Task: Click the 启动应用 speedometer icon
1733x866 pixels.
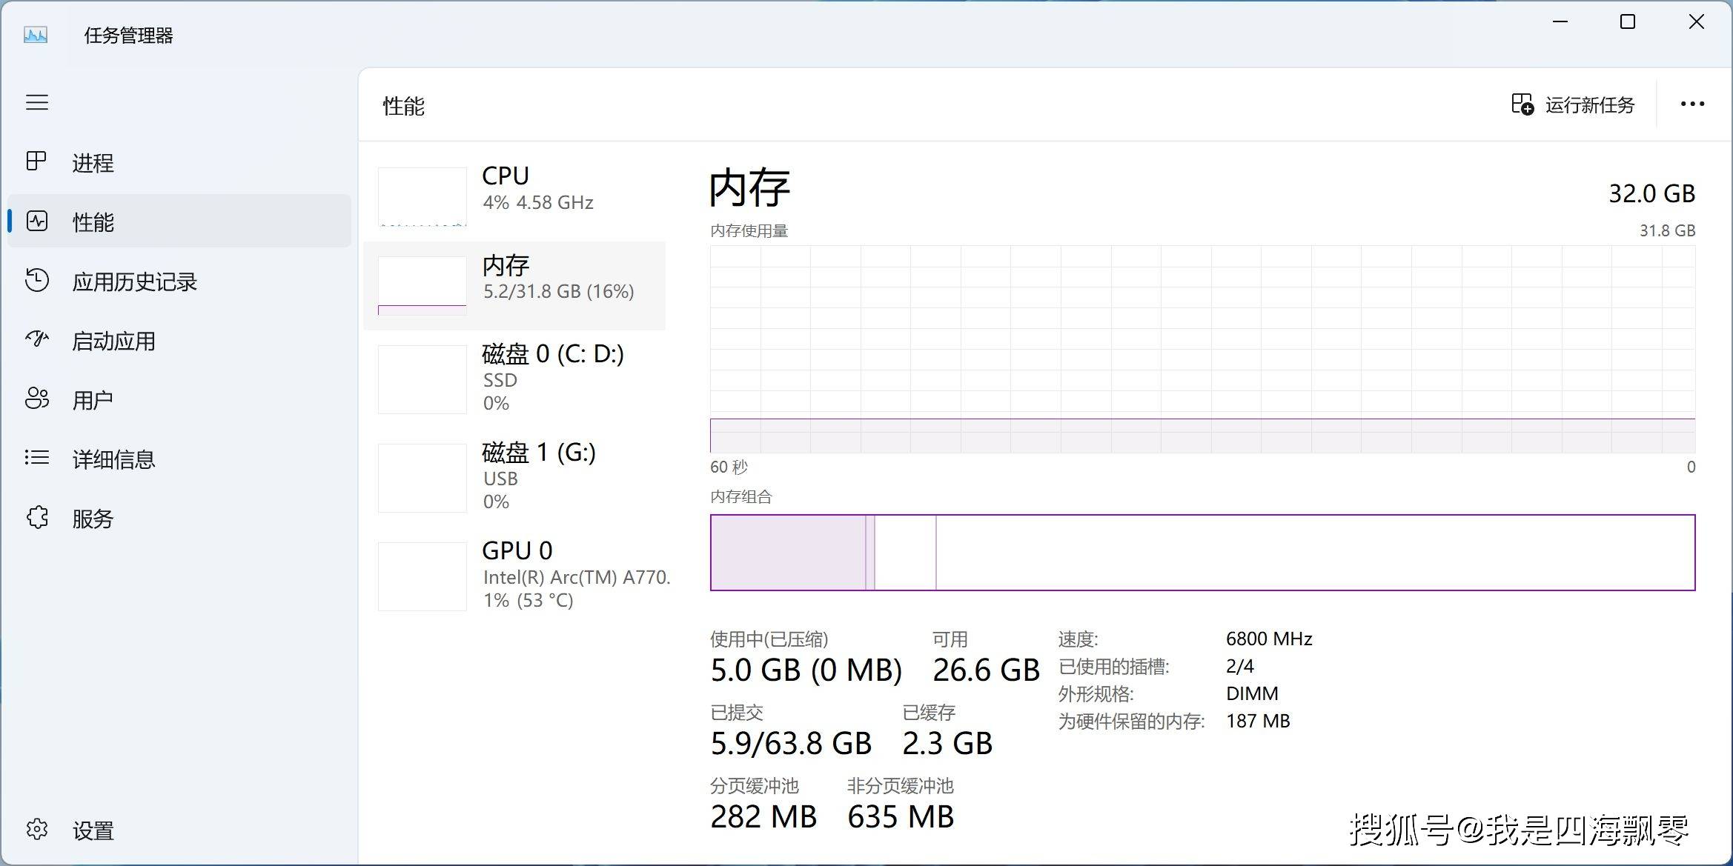Action: [x=37, y=339]
